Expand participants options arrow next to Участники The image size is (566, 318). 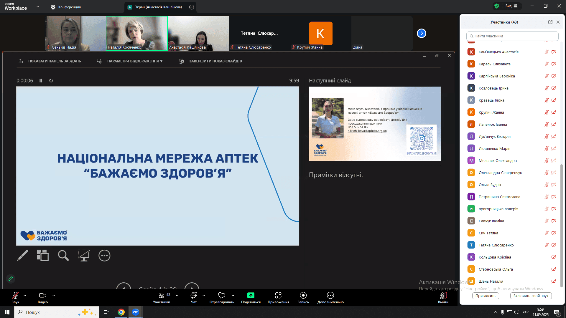(x=177, y=295)
